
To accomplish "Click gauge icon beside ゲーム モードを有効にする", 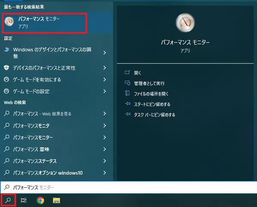I will 6,79.
